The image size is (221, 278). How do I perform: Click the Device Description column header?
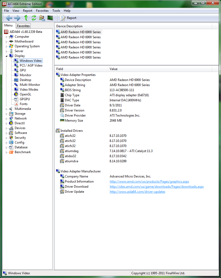coord(133,26)
